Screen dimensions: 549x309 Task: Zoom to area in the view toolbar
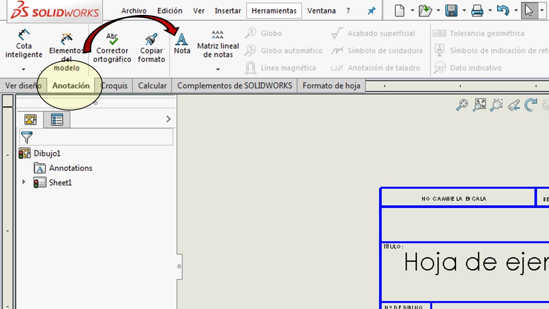pyautogui.click(x=496, y=105)
